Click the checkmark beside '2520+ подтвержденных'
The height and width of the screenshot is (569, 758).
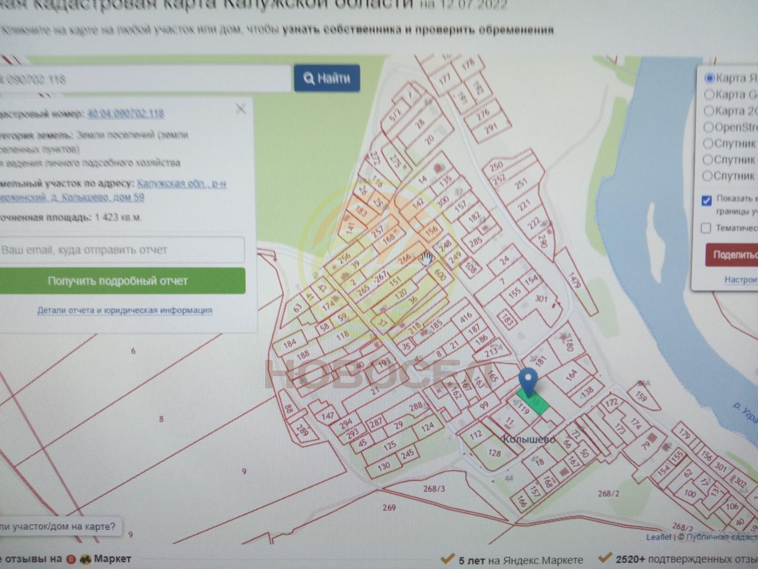coord(605,558)
